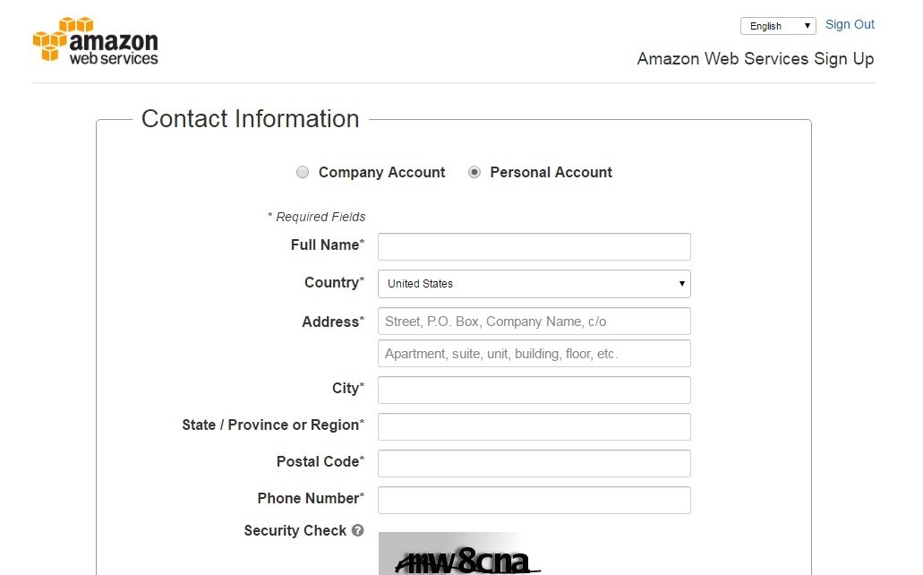Click the Amazon Web Services Sign Up title
Image resolution: width=923 pixels, height=575 pixels.
(755, 59)
